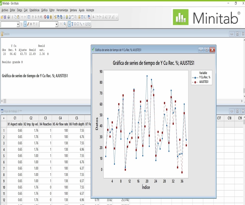The height and width of the screenshot is (205, 245).
Task: Select worksheet row number 7
Action: click(x=4, y=168)
